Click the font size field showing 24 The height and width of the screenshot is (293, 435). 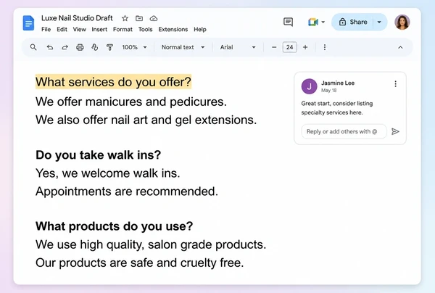pos(289,47)
